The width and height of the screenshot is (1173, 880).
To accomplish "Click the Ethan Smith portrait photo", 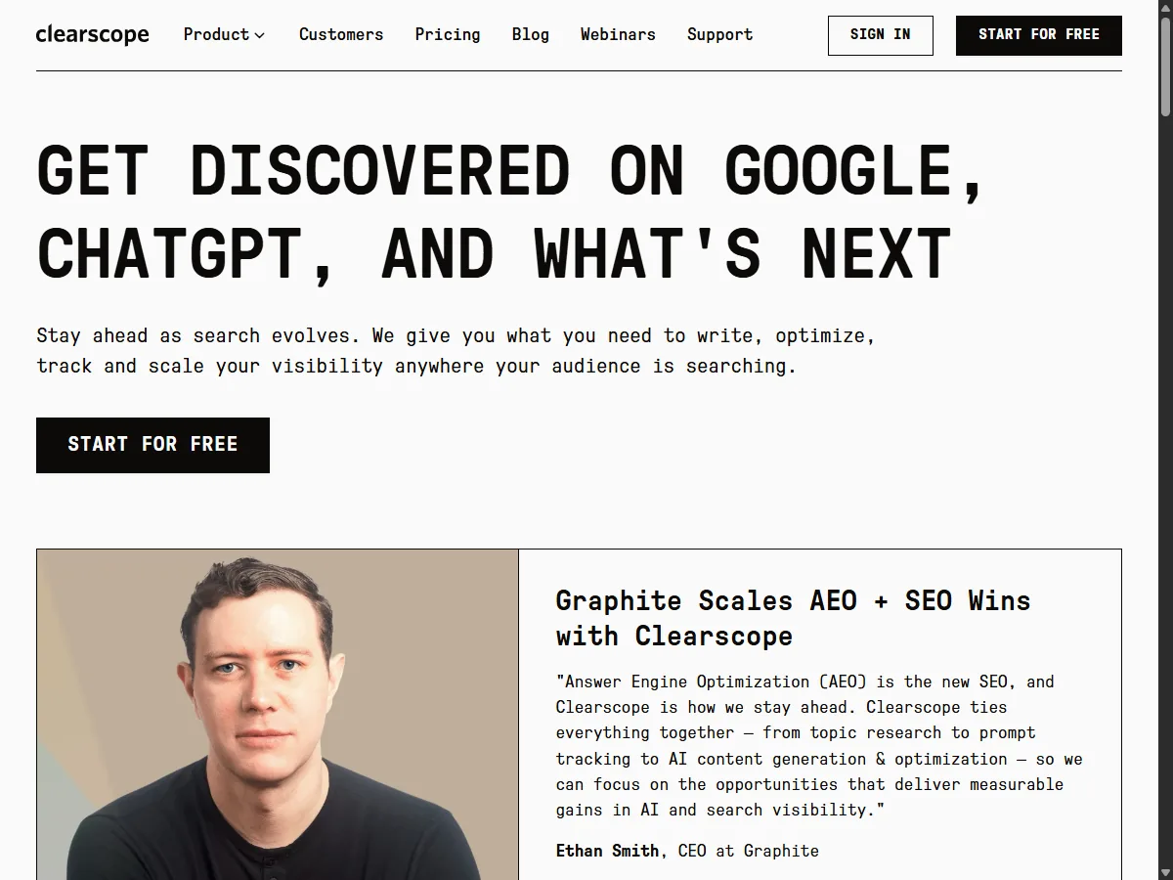I will 278,715.
